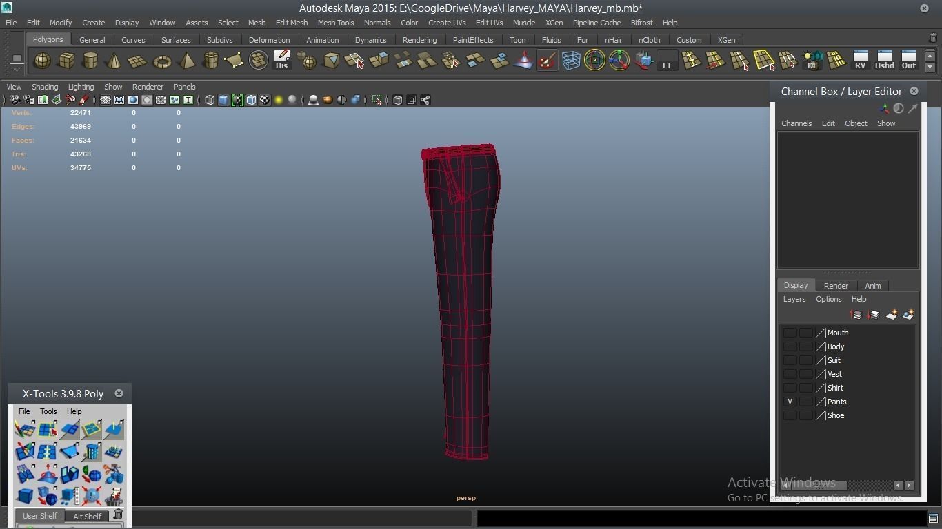
Task: Click the LT shelf button
Action: pyautogui.click(x=667, y=61)
